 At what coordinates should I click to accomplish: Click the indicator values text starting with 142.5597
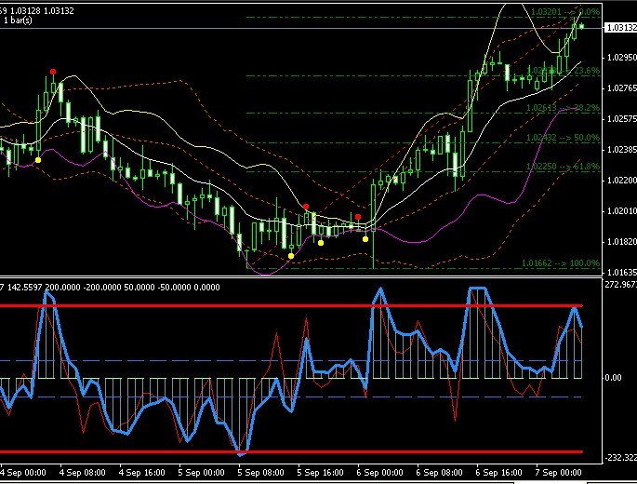tap(113, 288)
